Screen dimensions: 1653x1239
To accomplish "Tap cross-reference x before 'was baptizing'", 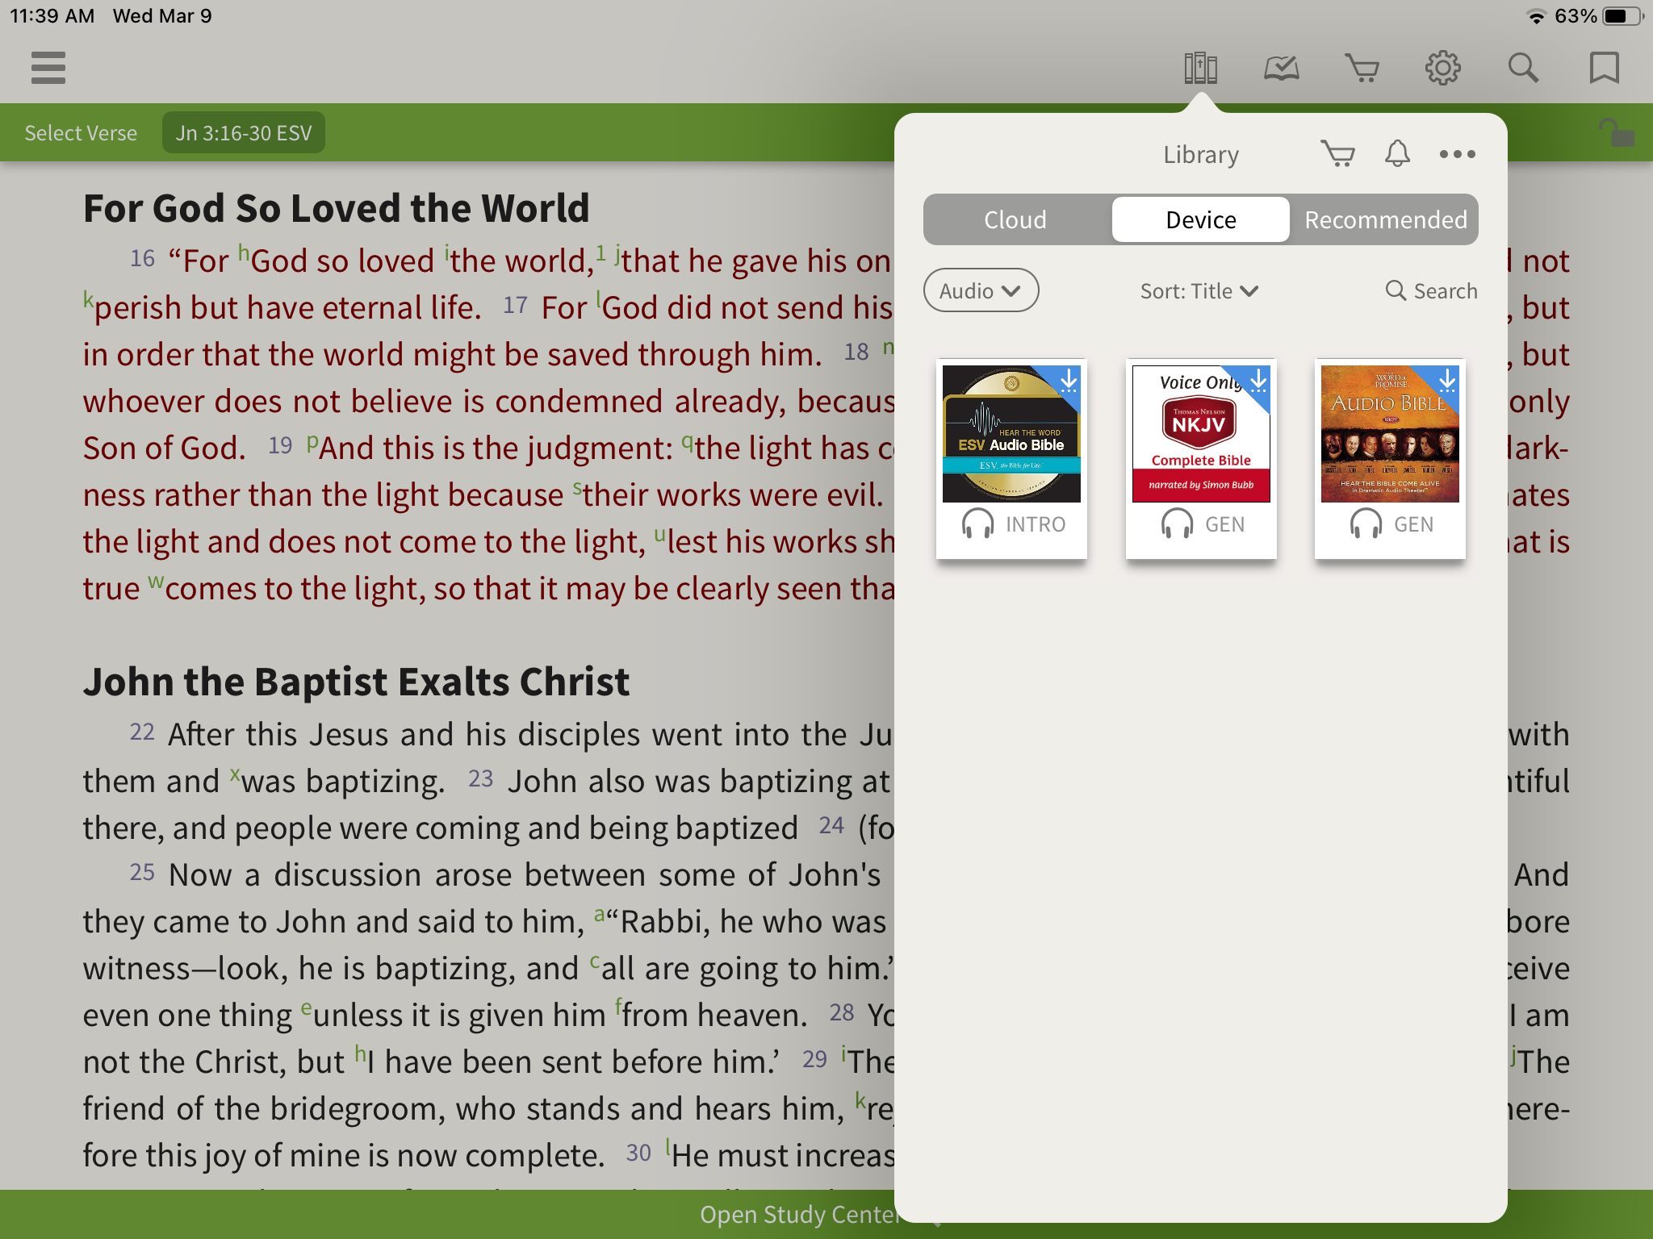I will point(235,774).
